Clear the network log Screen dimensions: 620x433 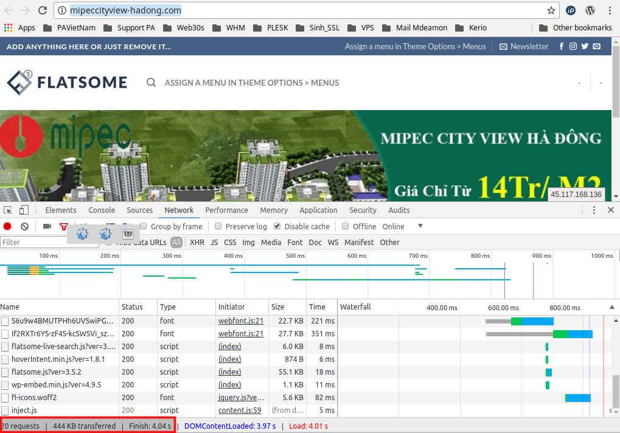(x=24, y=226)
